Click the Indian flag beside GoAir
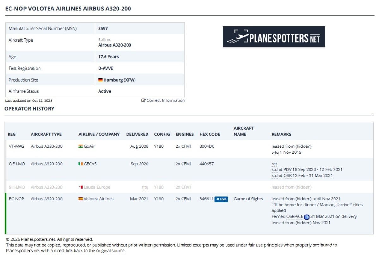379x258 pixels. coord(81,146)
